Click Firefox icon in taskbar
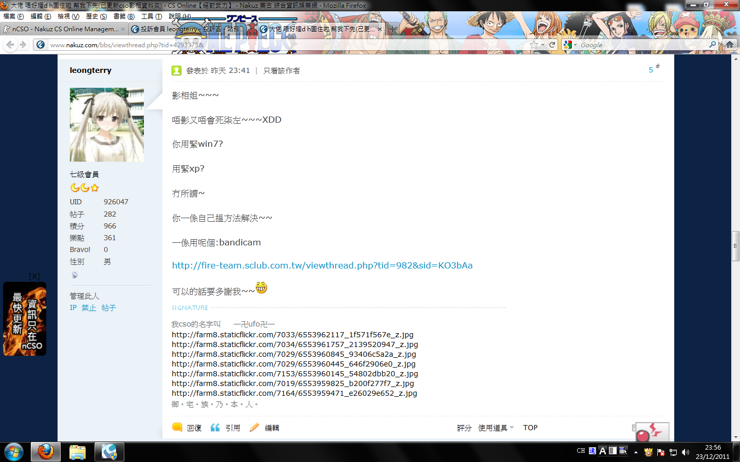 (46, 452)
